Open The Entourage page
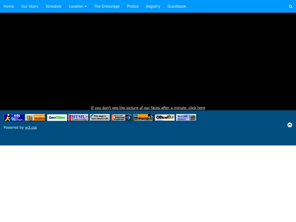296x222 pixels. (107, 7)
